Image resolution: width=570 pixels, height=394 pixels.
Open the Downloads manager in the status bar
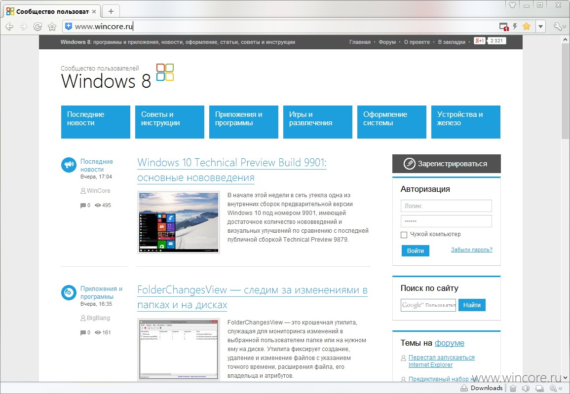[482, 388]
